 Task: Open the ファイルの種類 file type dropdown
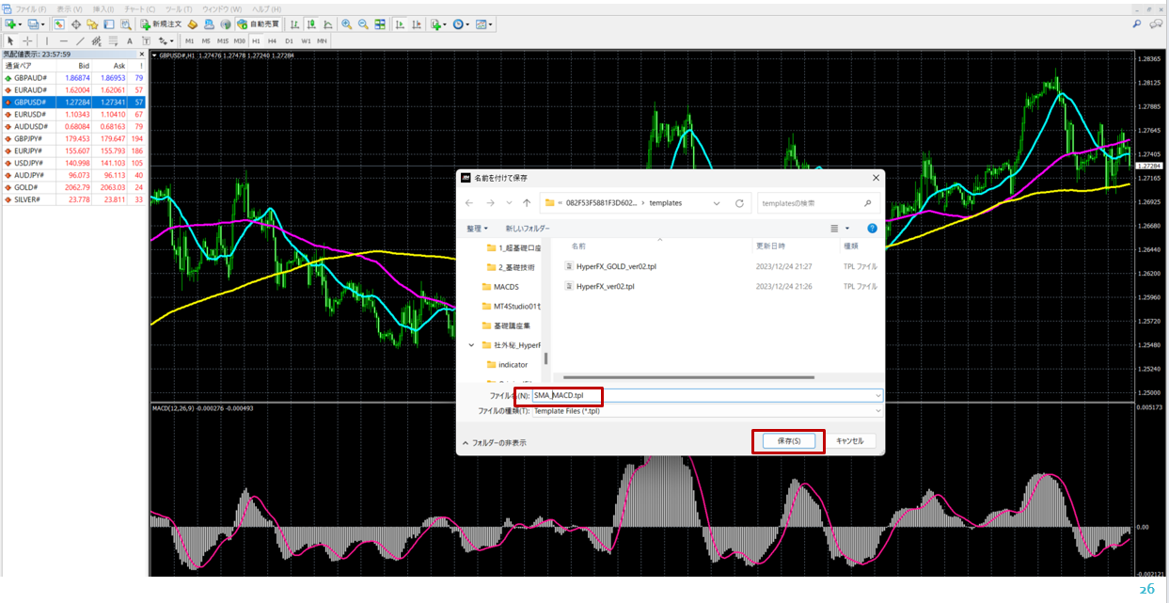click(x=706, y=410)
